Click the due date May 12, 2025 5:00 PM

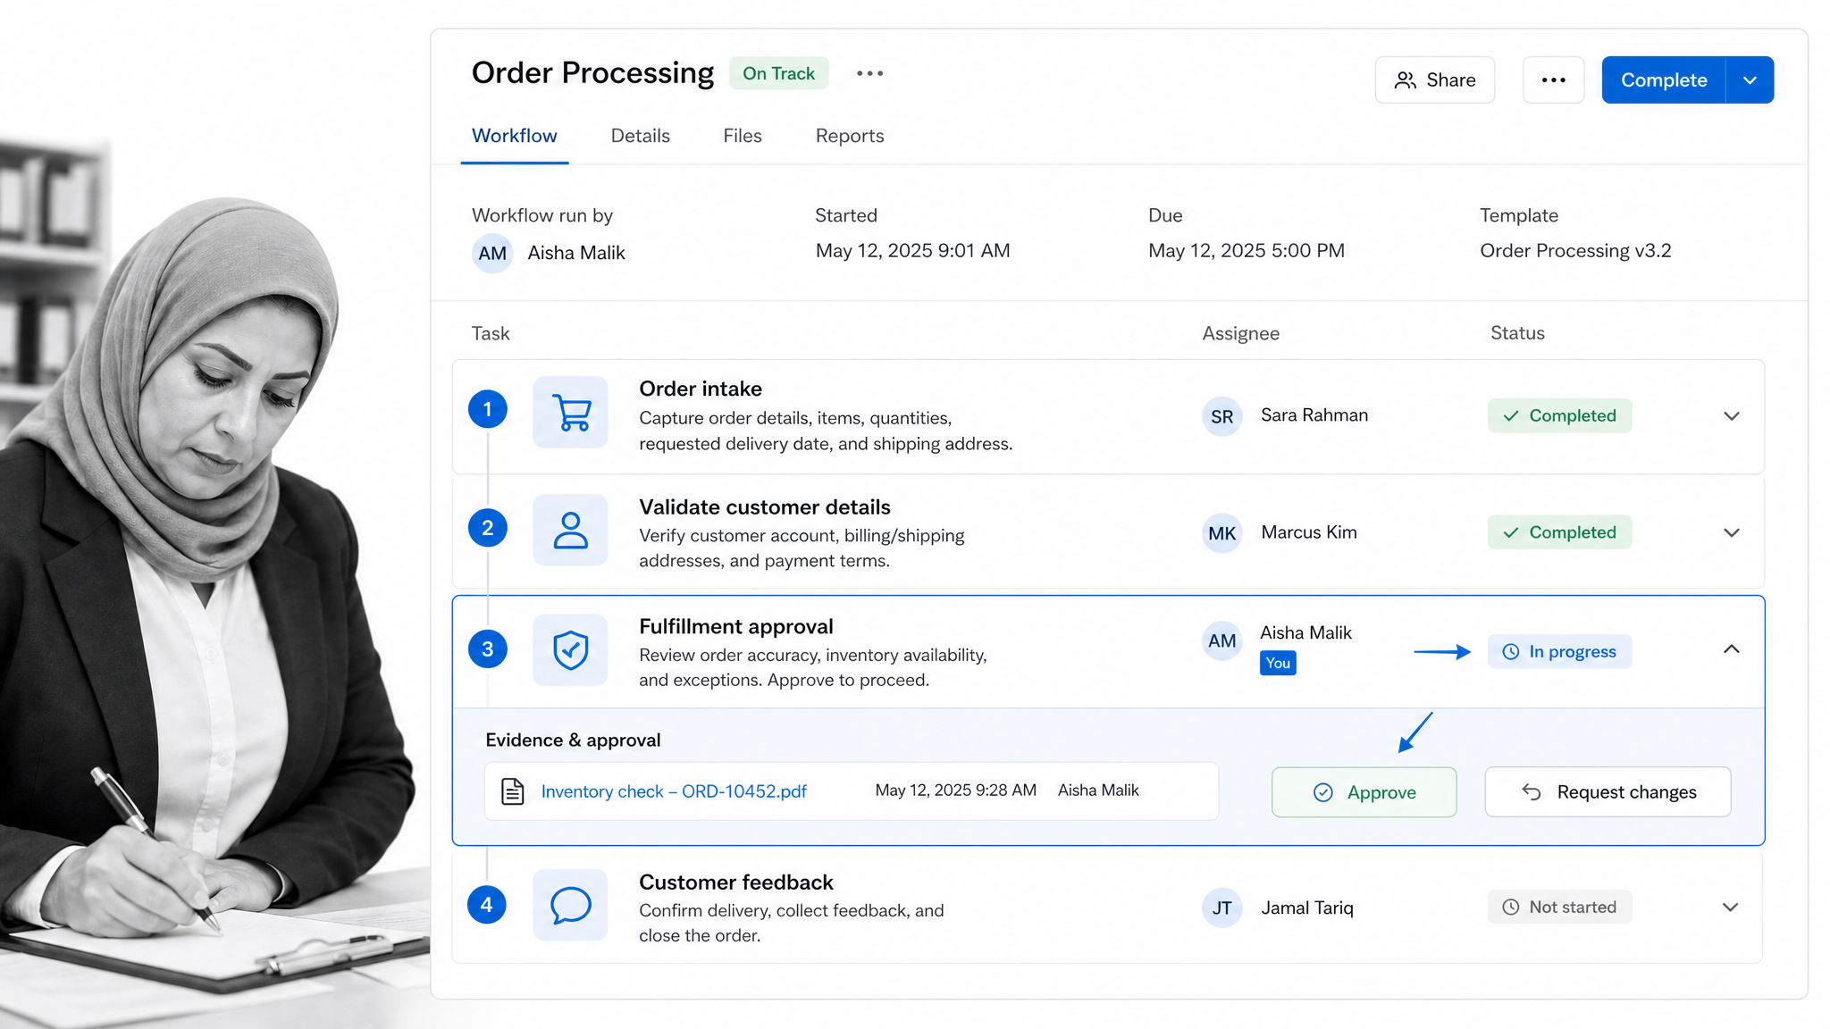click(x=1247, y=251)
